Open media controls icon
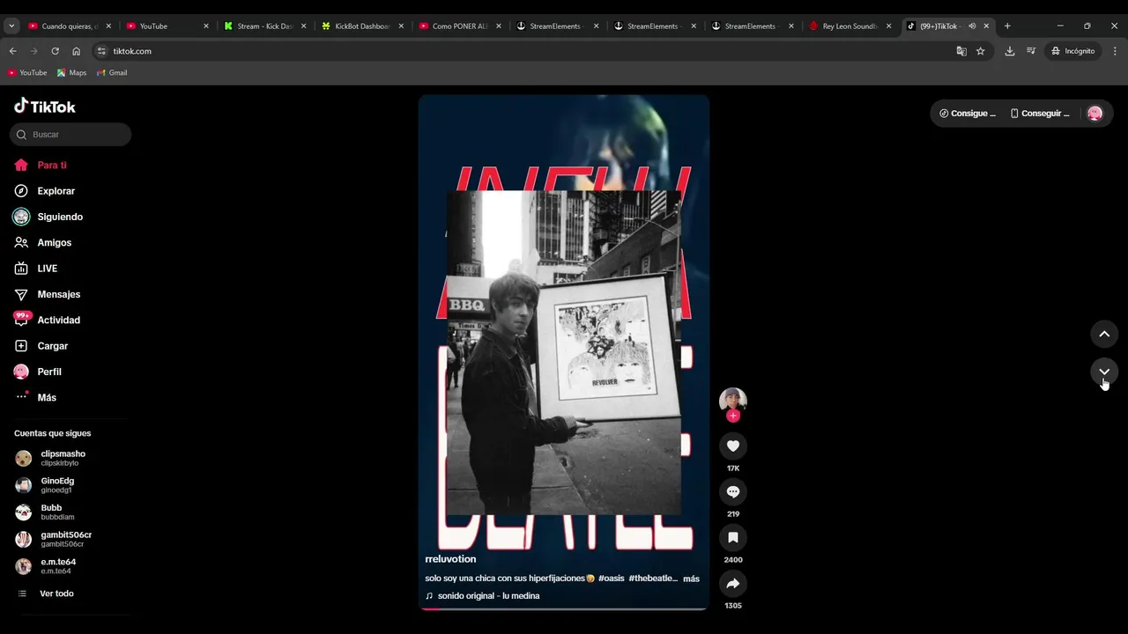The width and height of the screenshot is (1128, 634). coord(1031,51)
